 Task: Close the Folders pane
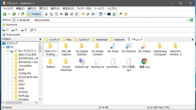pos(40,39)
